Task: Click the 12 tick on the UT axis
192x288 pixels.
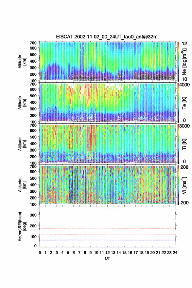Action: click(108, 253)
